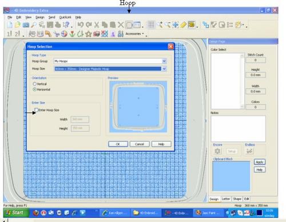
Task: Select the Vertical orientation radio button
Action: point(35,84)
